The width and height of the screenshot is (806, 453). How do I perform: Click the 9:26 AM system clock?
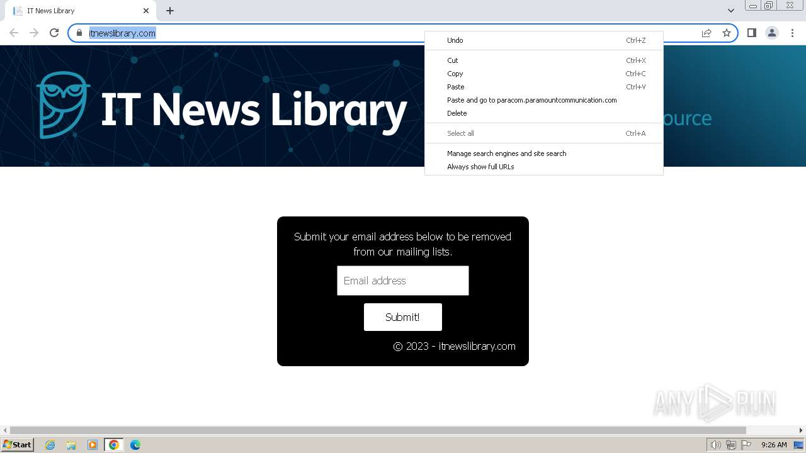(774, 445)
